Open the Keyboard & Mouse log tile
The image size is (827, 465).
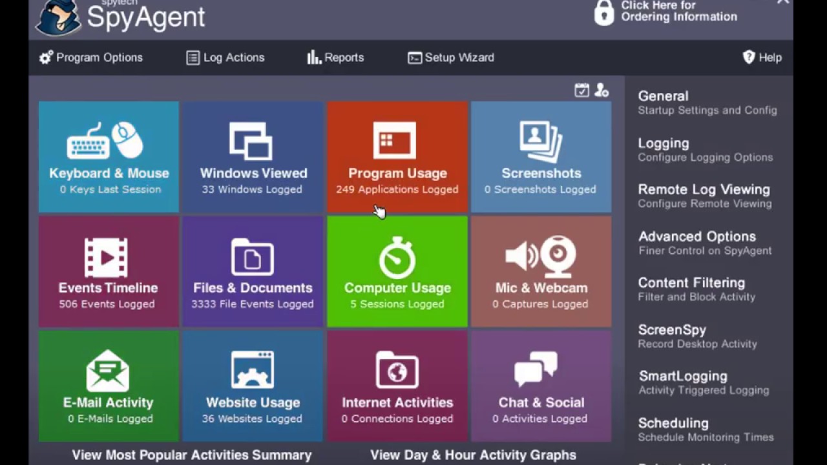[x=109, y=157]
